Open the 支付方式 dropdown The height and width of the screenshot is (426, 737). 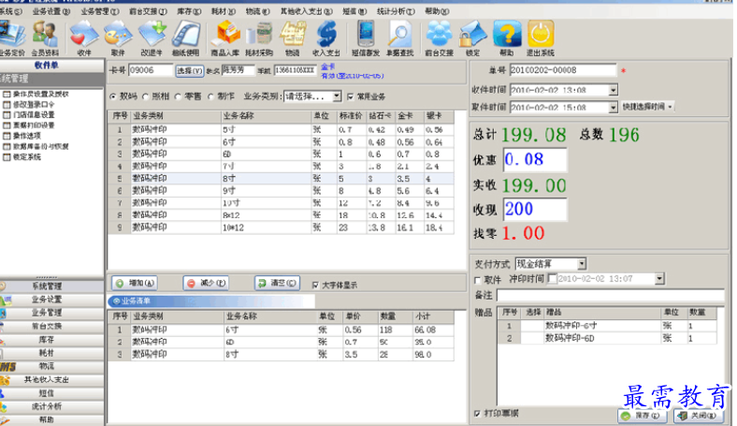(582, 264)
